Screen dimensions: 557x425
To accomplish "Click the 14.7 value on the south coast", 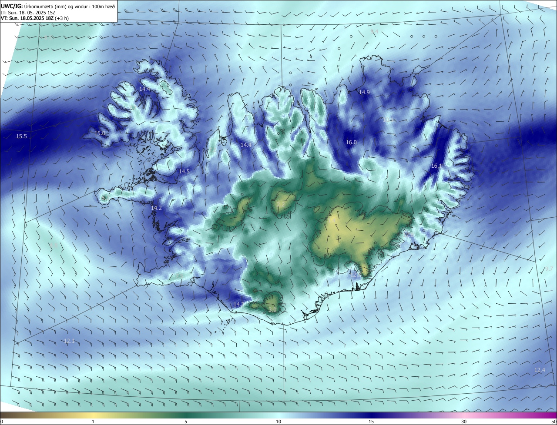I will click(238, 305).
